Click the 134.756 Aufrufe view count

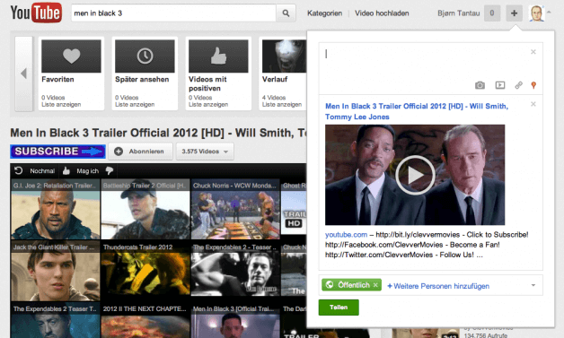(x=486, y=335)
